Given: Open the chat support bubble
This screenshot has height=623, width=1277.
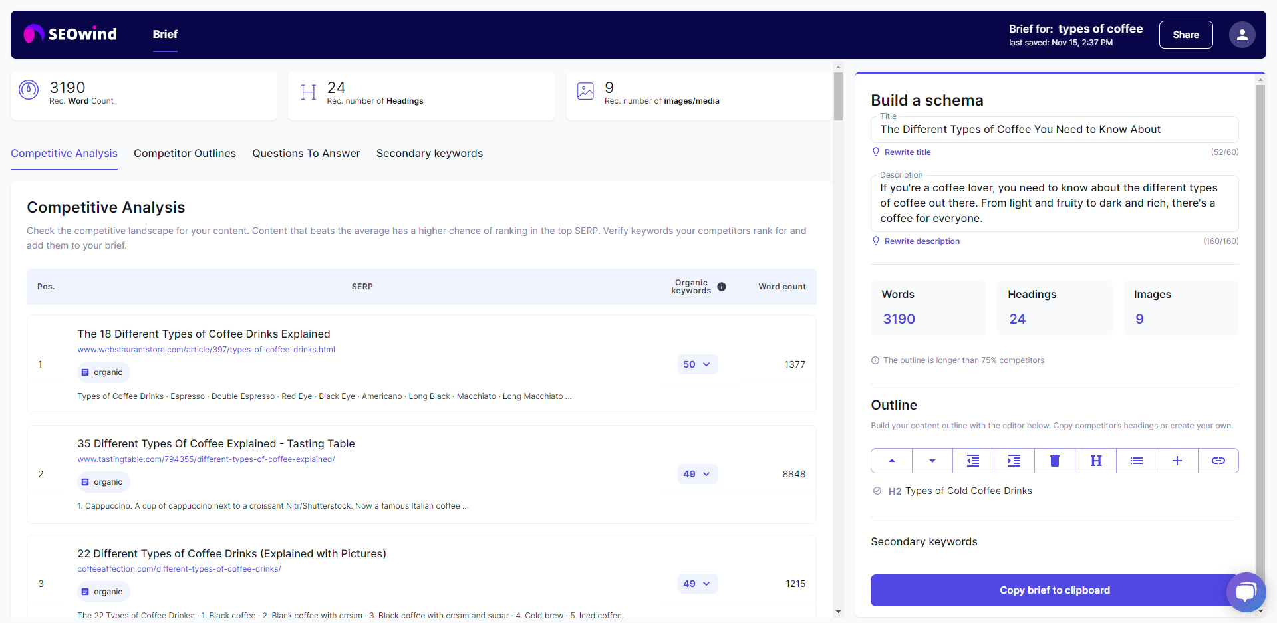Looking at the screenshot, I should [x=1245, y=591].
